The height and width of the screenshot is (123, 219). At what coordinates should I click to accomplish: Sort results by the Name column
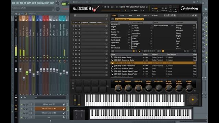pos(113,54)
